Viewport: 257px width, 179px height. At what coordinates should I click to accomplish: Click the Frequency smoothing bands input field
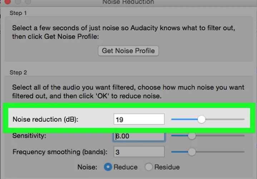tap(139, 152)
